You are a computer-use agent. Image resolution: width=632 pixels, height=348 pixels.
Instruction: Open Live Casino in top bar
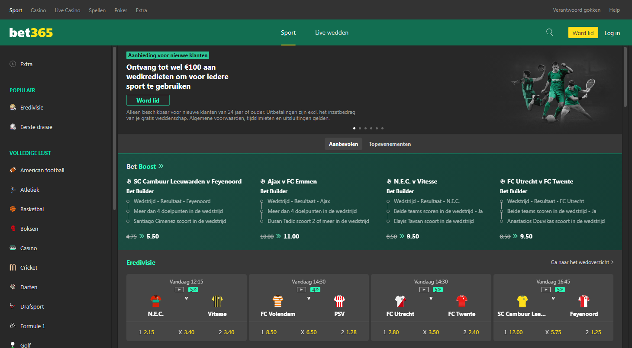(68, 10)
